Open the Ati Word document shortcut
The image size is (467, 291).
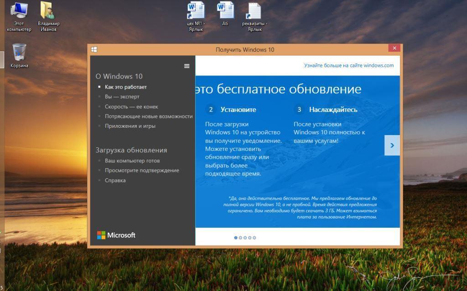[x=225, y=11]
